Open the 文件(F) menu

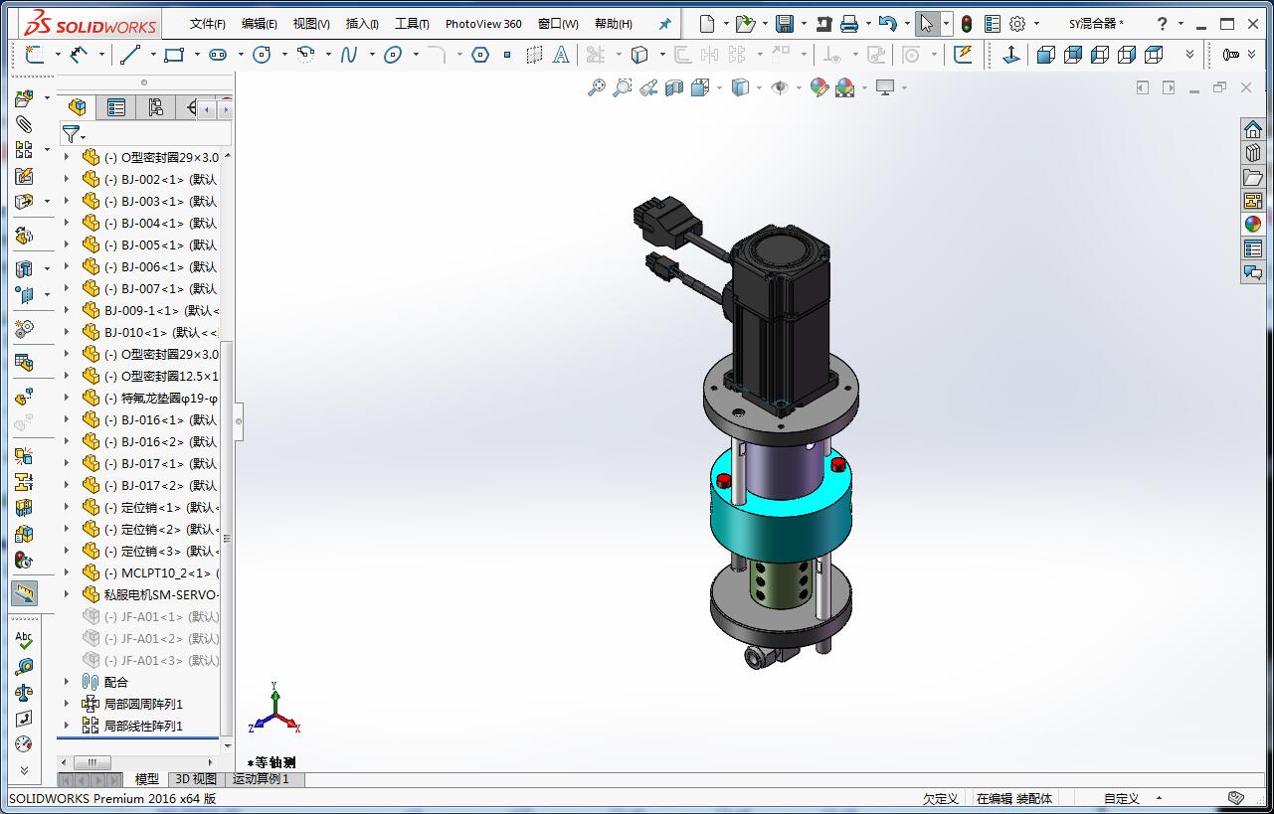(207, 24)
